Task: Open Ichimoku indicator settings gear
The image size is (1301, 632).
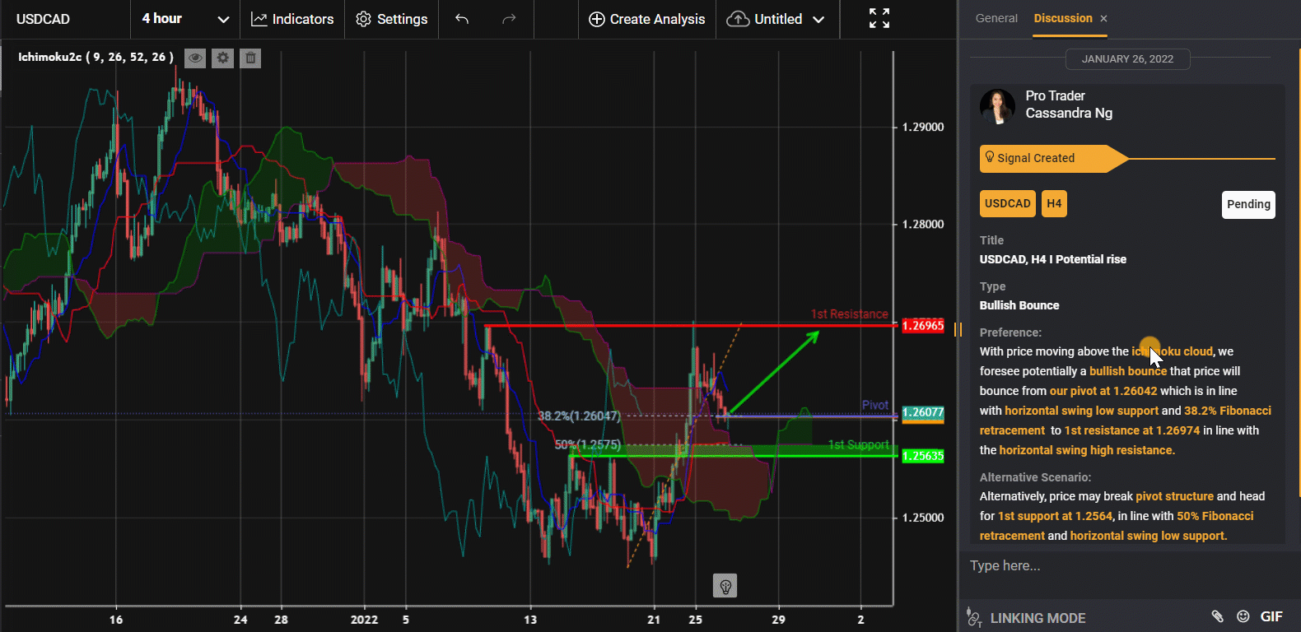Action: click(x=222, y=58)
